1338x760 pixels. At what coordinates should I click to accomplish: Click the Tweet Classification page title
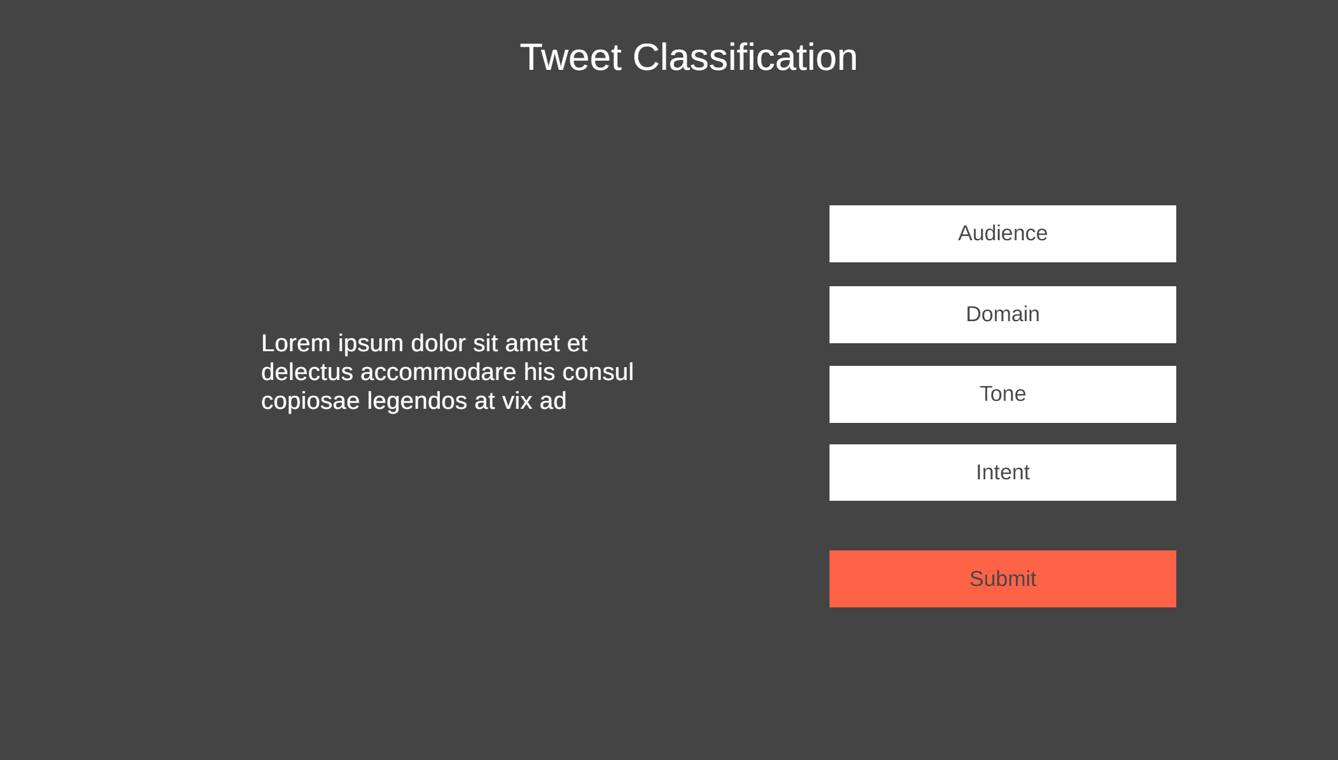click(688, 58)
